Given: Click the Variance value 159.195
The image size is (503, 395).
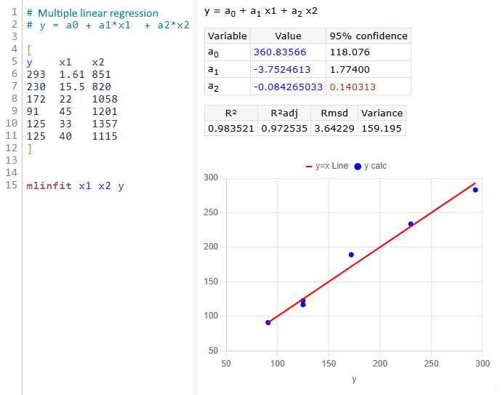Looking at the screenshot, I should 382,129.
